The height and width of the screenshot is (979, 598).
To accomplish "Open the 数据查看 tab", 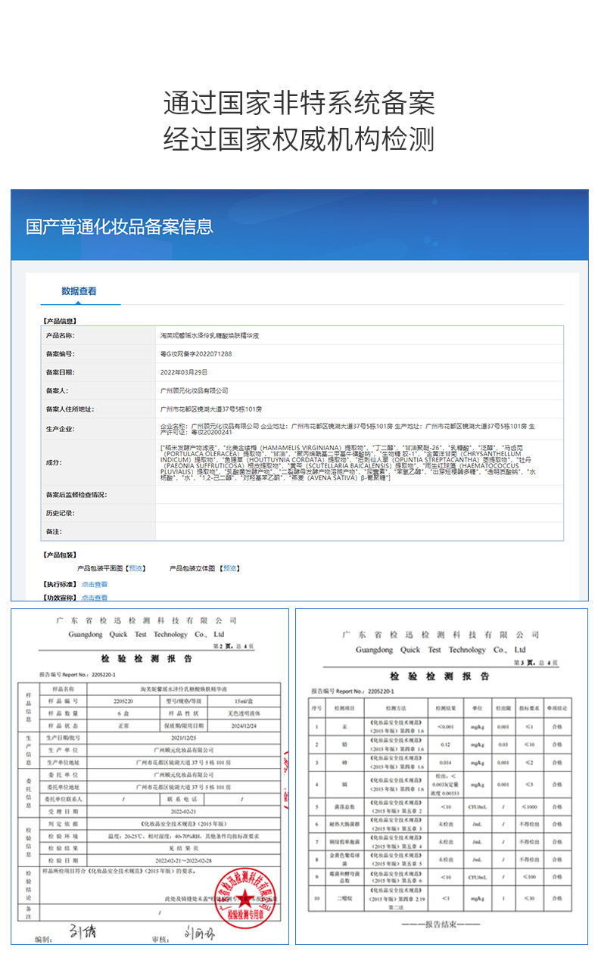I will 79,291.
